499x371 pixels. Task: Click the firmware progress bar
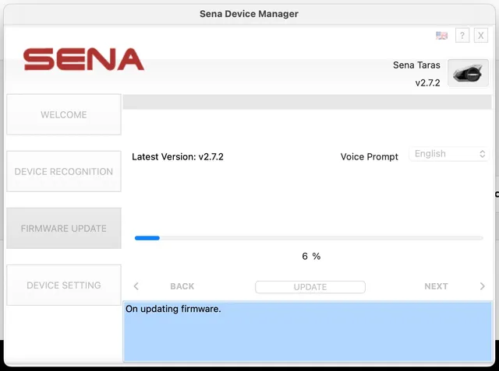[309, 238]
